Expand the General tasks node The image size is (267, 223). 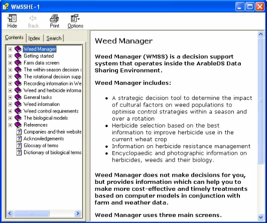(10, 97)
